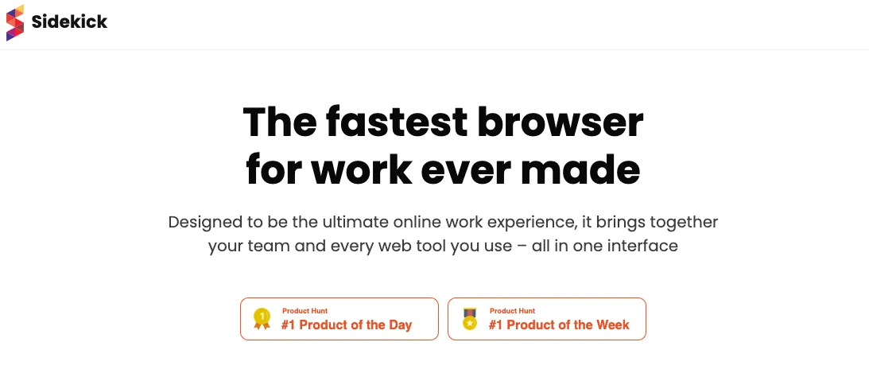Click "Product Hunt" label above Product of the Day

point(305,311)
